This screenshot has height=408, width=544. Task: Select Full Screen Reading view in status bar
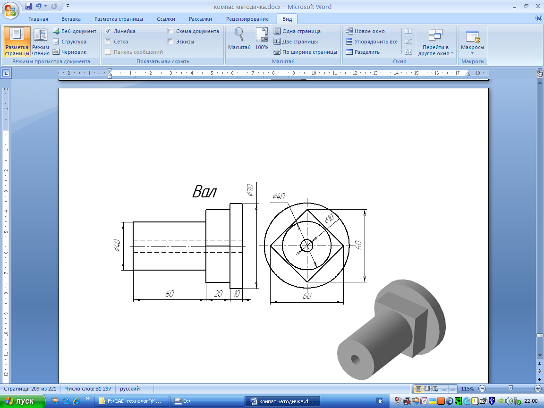[x=427, y=389]
